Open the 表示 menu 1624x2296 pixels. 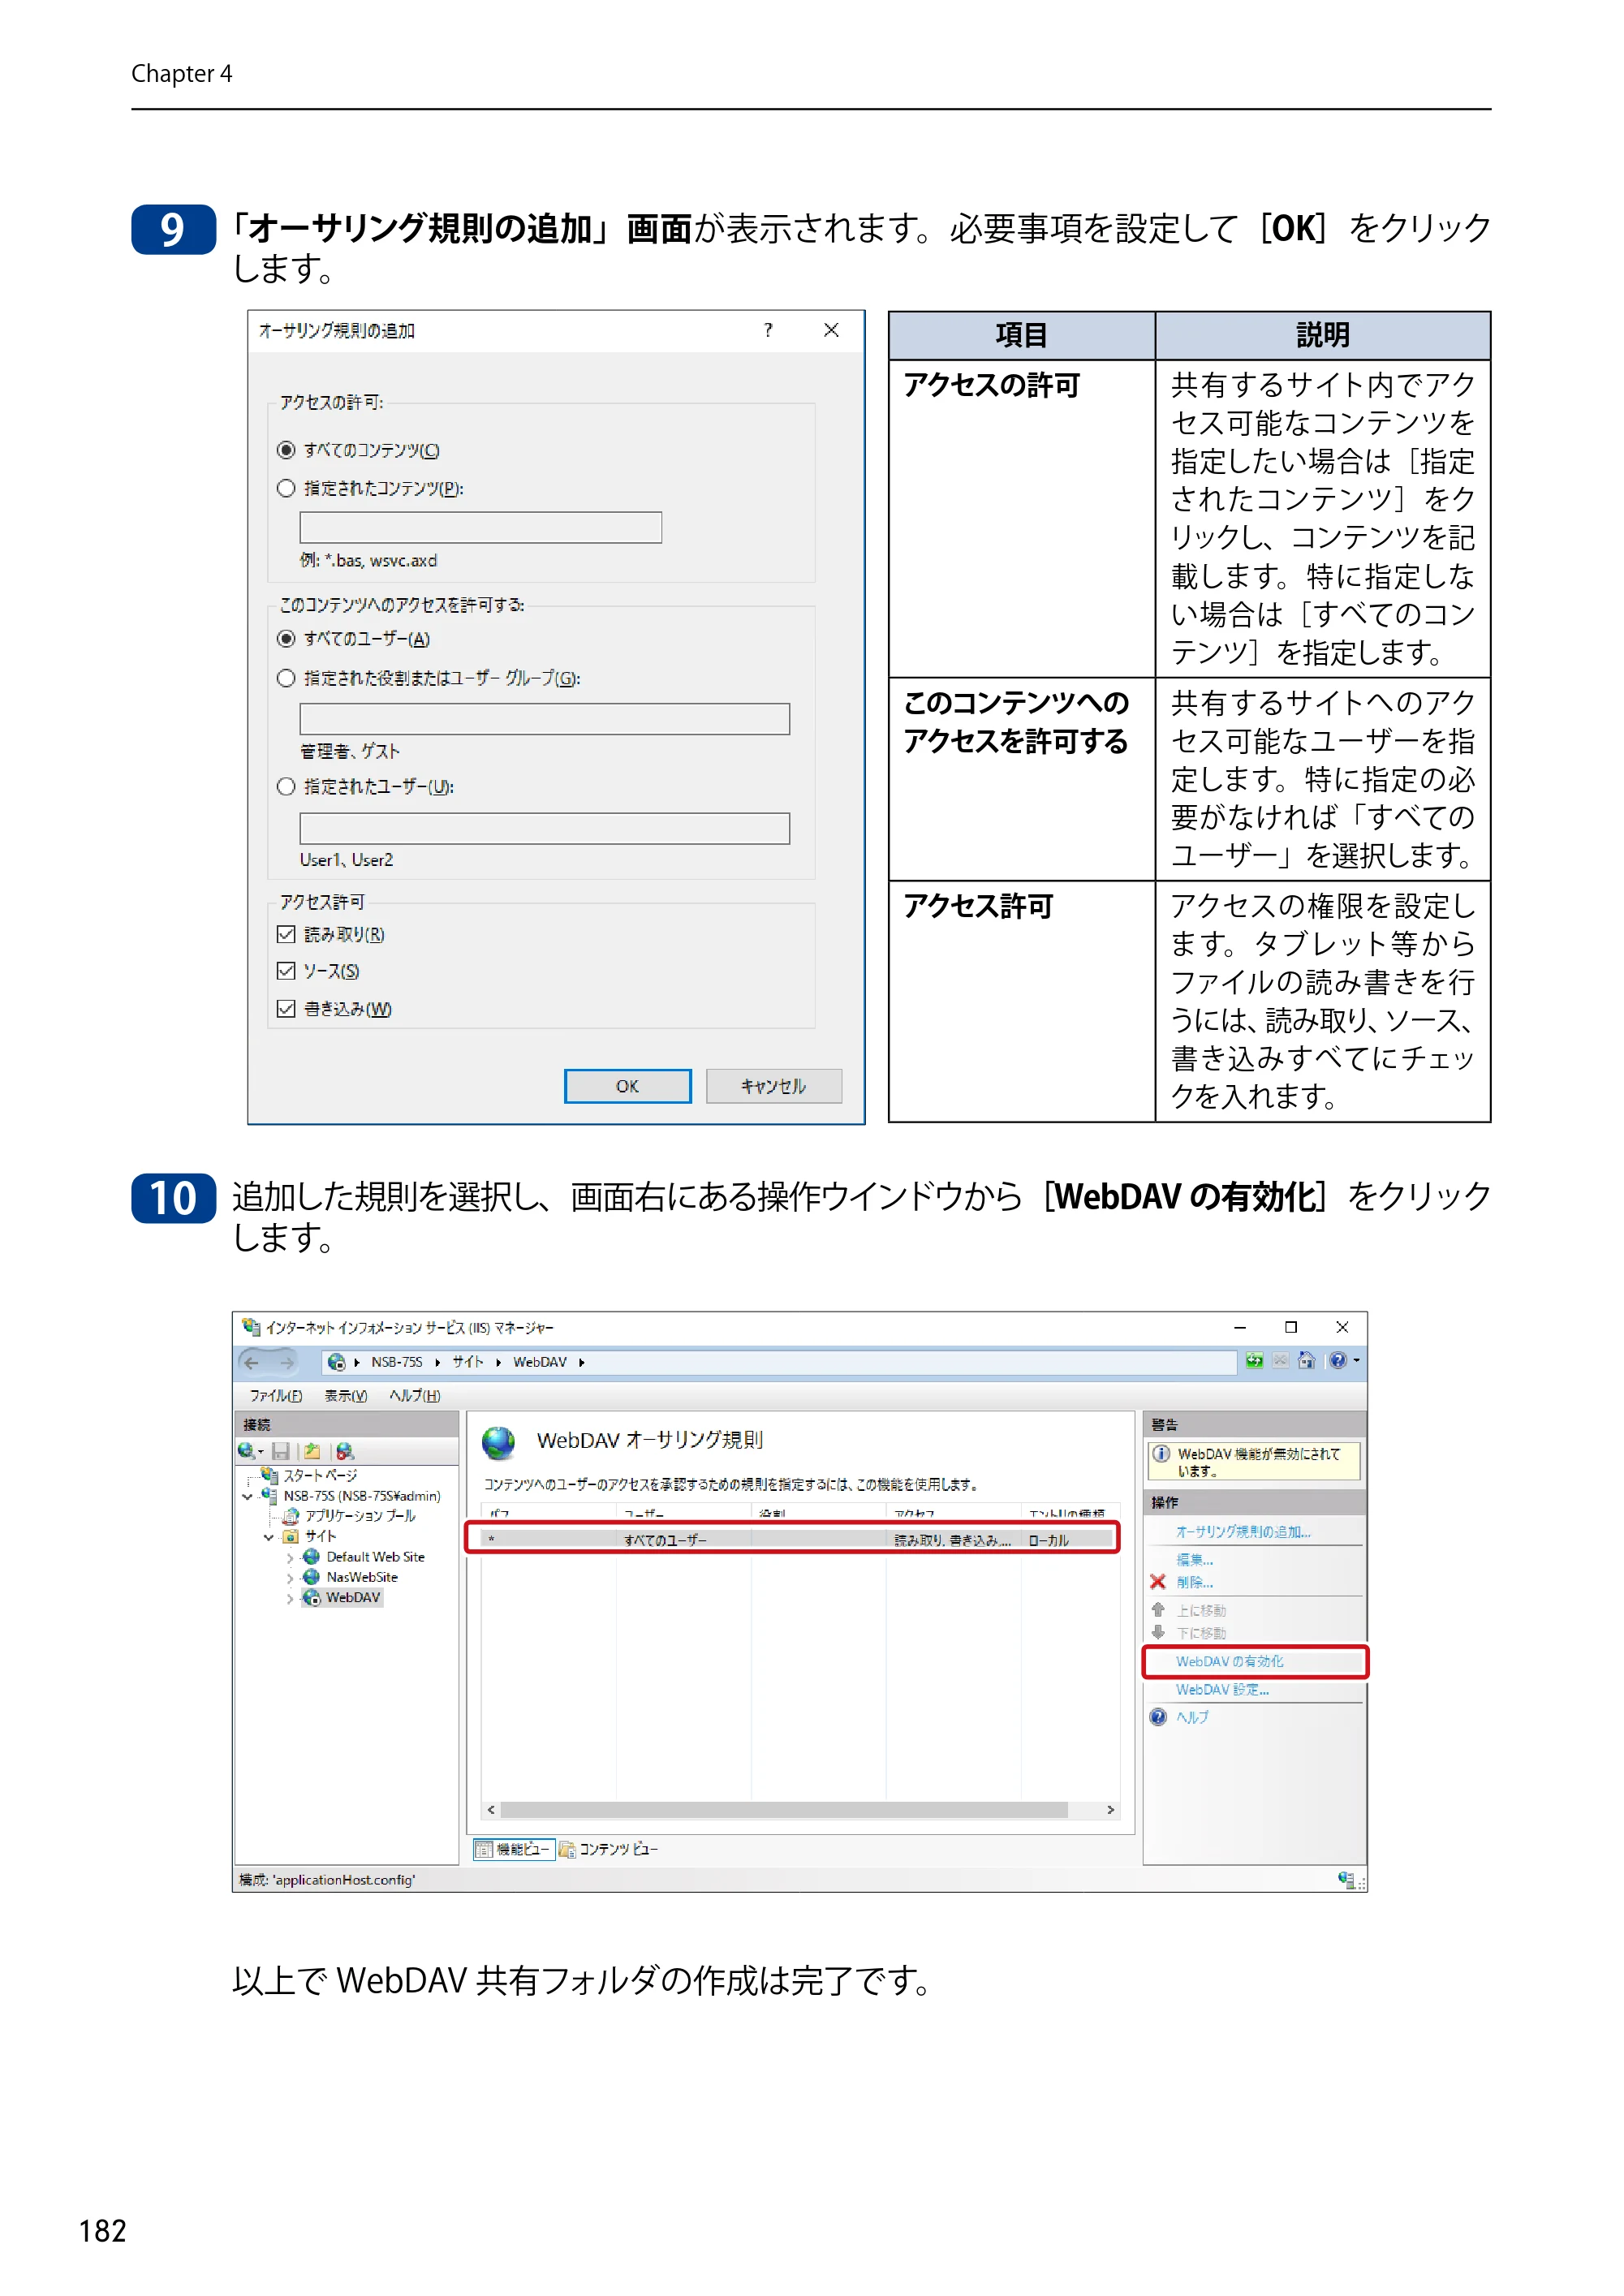tap(346, 1396)
